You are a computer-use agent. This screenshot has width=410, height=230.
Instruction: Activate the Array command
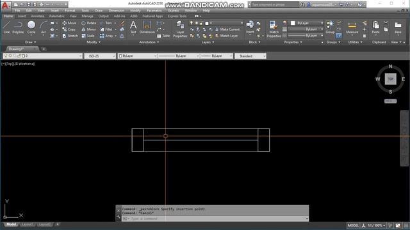pos(107,36)
